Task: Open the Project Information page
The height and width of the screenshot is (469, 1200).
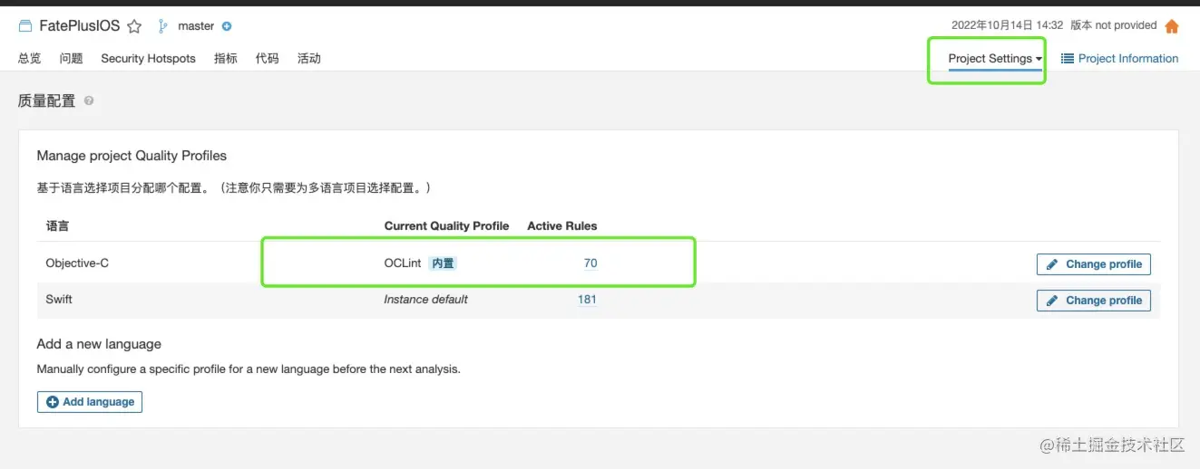Action: 1120,58
